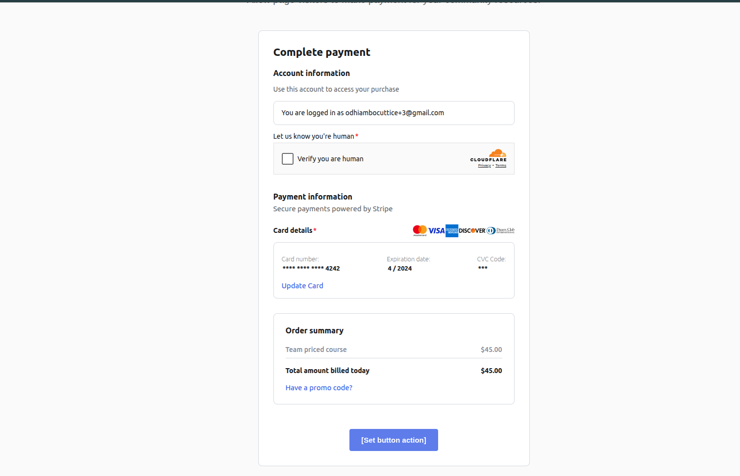This screenshot has height=476, width=740.
Task: Click the Complete payment heading
Action: [321, 52]
